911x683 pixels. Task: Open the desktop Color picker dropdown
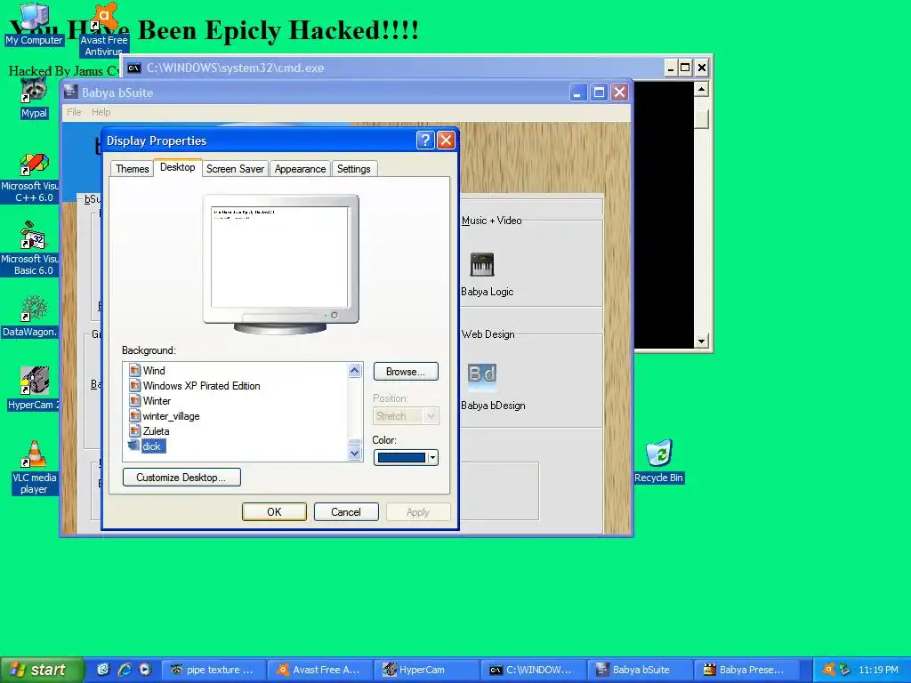[406, 458]
